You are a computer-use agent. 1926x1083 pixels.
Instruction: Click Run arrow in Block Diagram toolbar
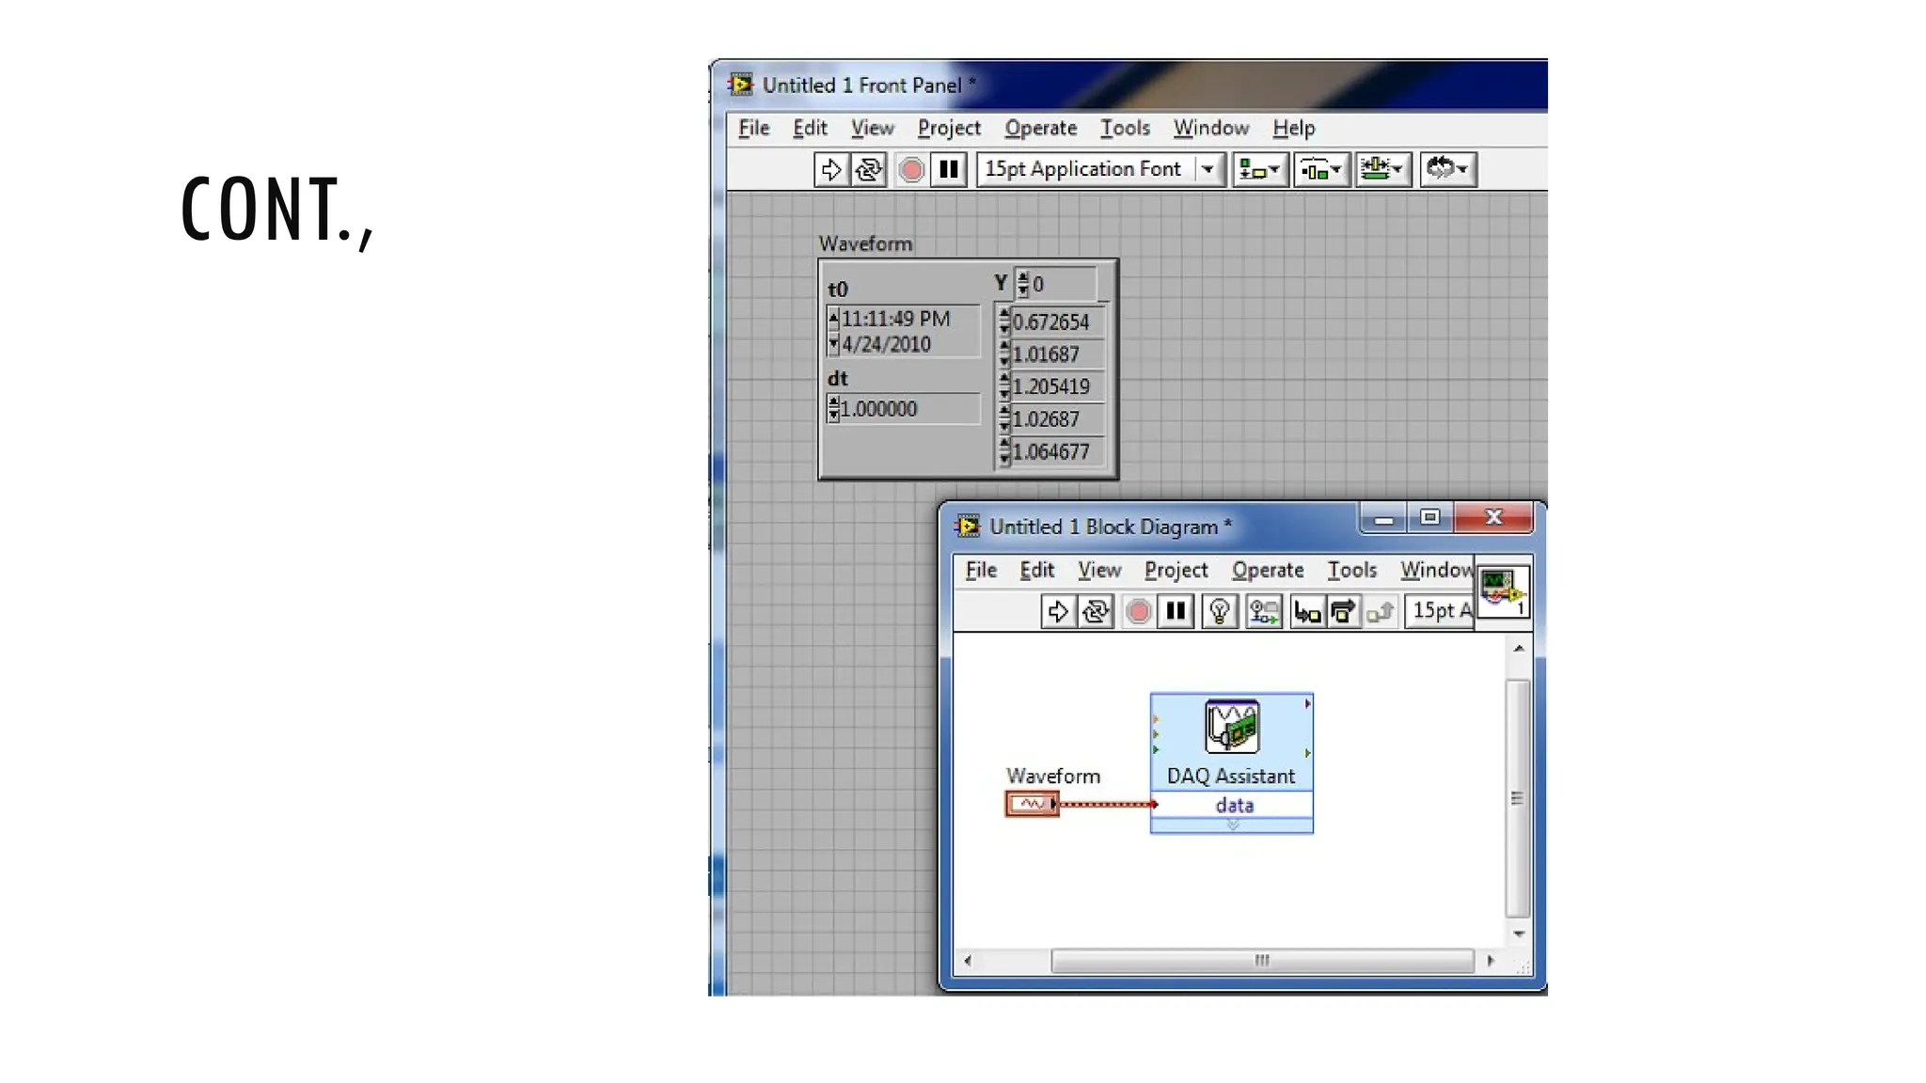[x=1057, y=612]
